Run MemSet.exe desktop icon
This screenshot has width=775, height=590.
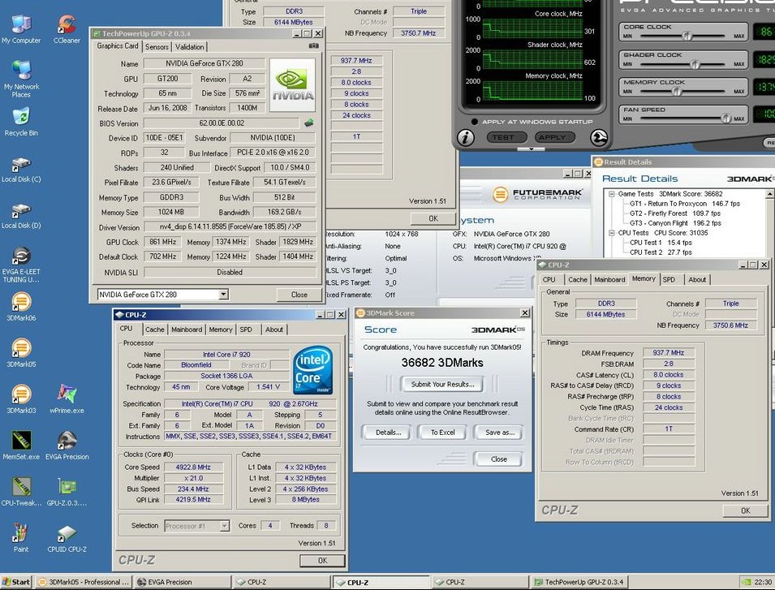(21, 446)
